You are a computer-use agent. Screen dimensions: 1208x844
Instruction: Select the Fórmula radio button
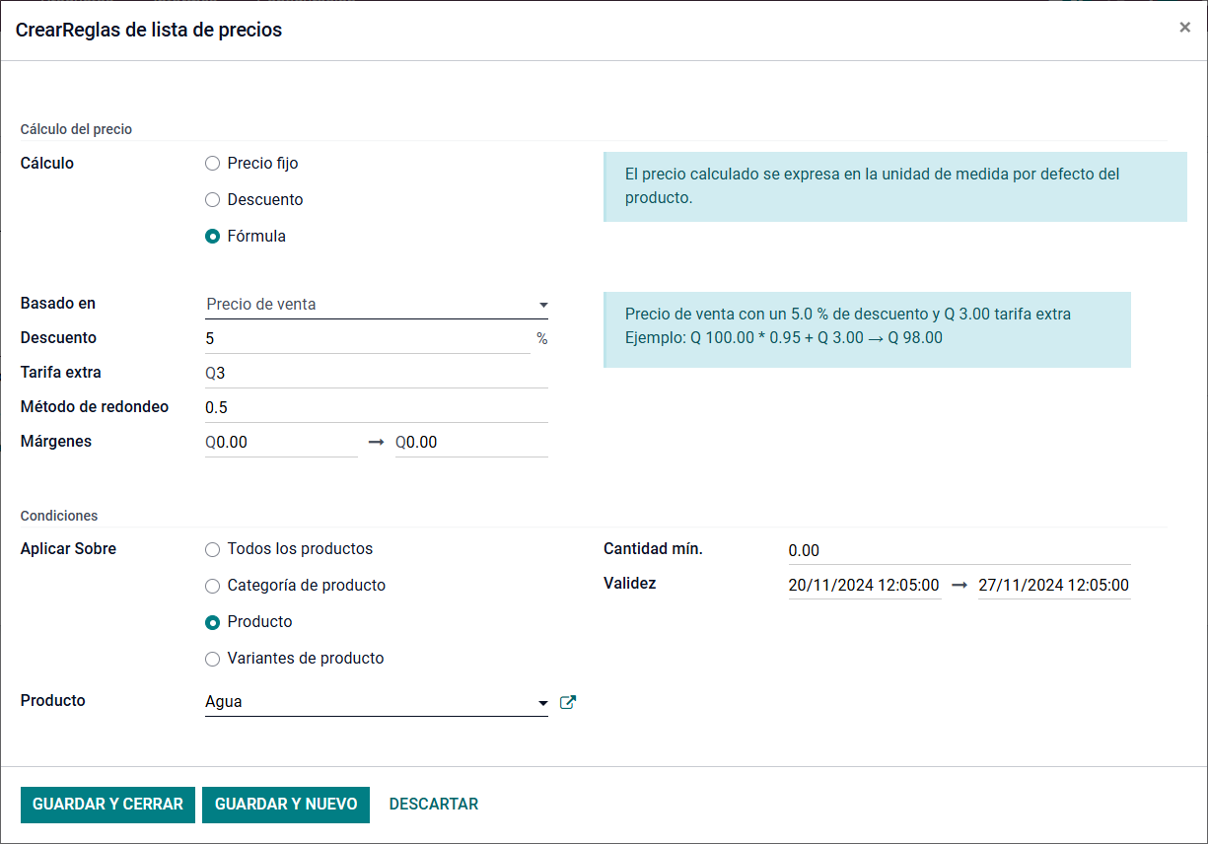point(212,237)
